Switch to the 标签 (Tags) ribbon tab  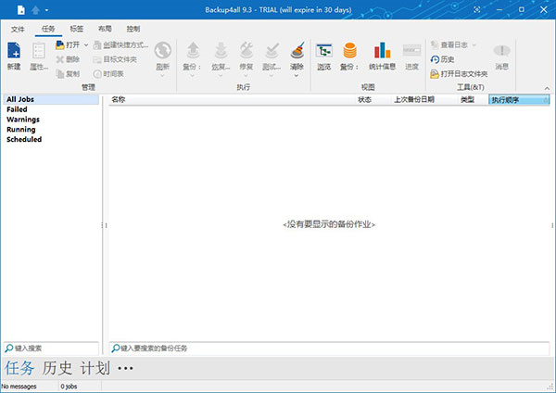(77, 29)
